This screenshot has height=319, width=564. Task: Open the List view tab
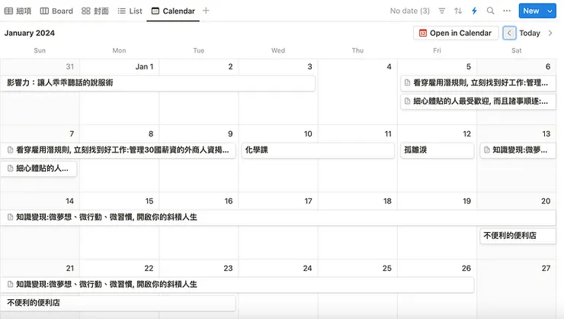click(130, 11)
